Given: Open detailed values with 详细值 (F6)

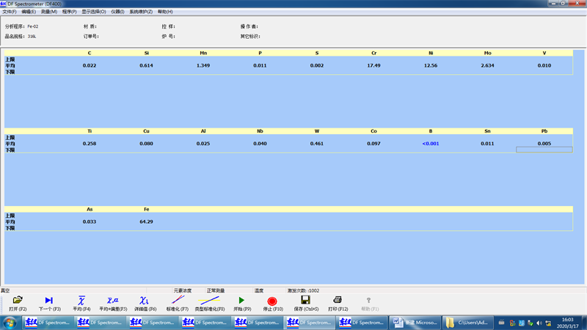Looking at the screenshot, I should tap(145, 301).
